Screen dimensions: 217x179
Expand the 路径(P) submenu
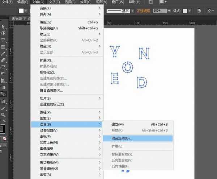coord(45,112)
